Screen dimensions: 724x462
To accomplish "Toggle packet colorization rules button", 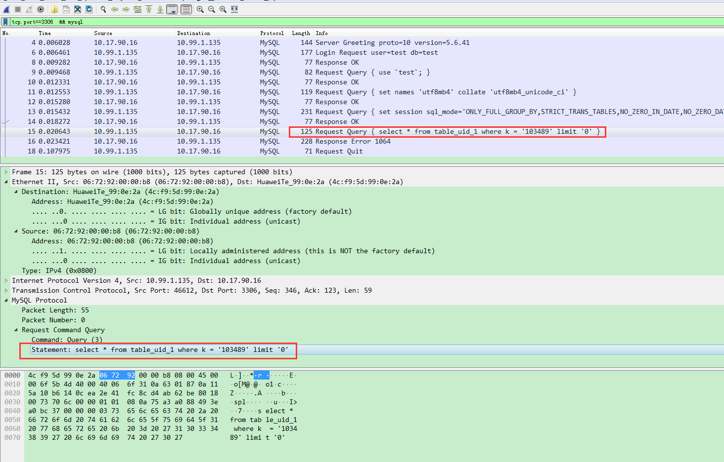I will pos(186,9).
